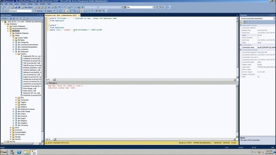Select the dbo.Suppliers table
The height and width of the screenshot is (155, 276).
(x=22, y=123)
